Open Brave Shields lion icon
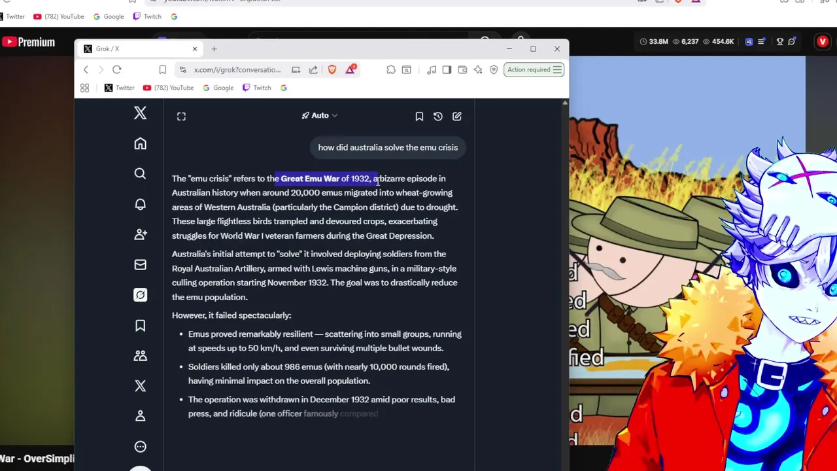This screenshot has height=471, width=837. pos(332,70)
